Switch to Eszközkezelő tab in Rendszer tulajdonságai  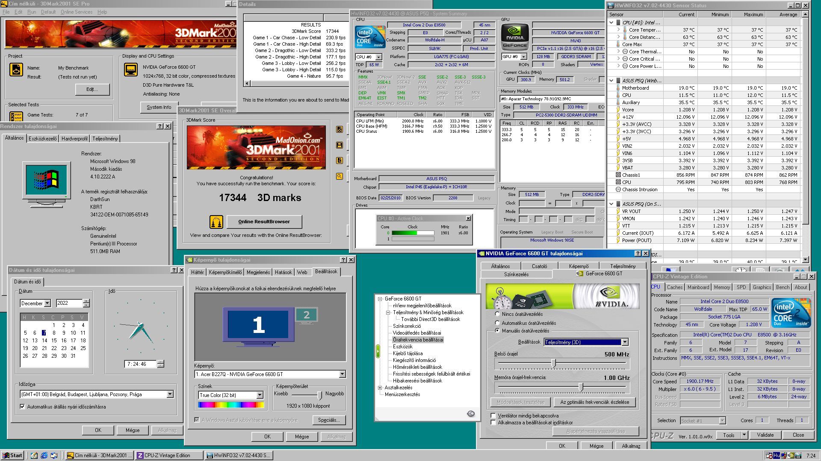tap(42, 138)
